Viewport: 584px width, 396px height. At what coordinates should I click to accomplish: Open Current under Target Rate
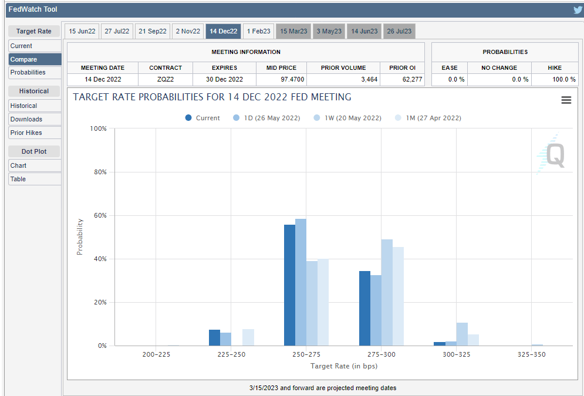35,46
